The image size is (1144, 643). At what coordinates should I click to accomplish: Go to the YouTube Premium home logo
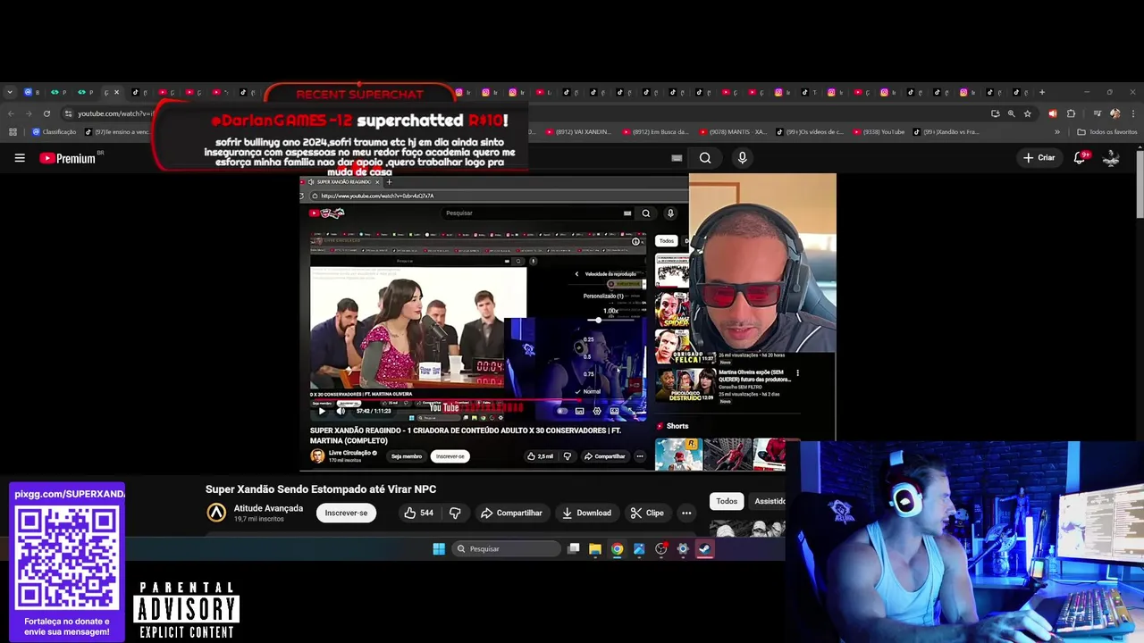(x=68, y=158)
